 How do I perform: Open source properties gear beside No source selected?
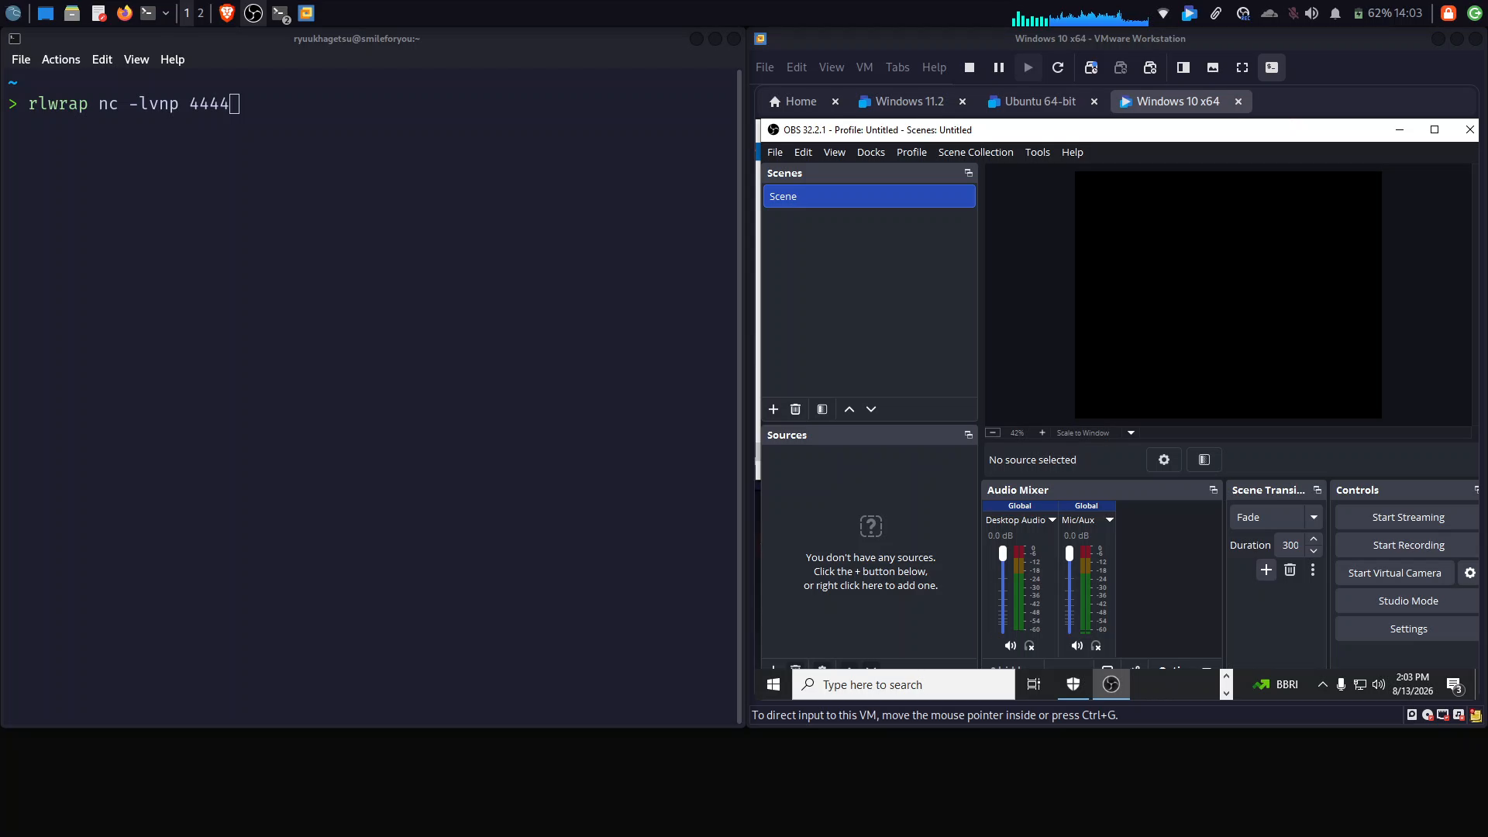[1163, 460]
